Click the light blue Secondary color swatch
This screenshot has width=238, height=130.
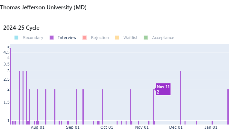click(x=16, y=37)
